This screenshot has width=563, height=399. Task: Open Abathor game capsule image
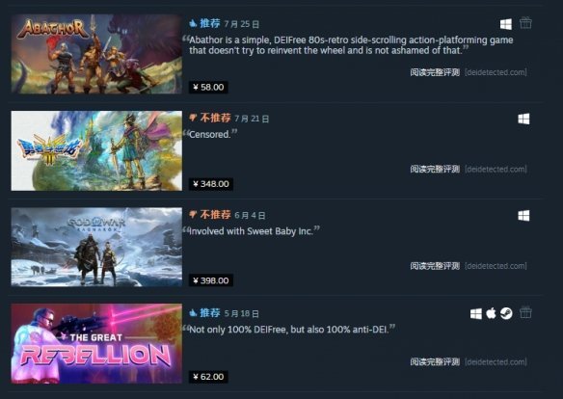click(96, 54)
